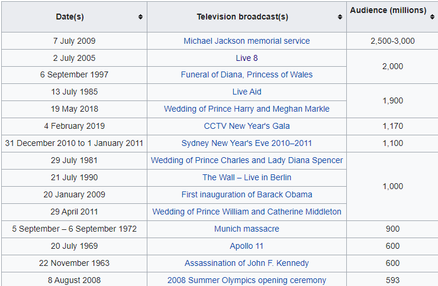The height and width of the screenshot is (286, 438).
Task: Select the date 20 January 2009
Action: [75, 194]
